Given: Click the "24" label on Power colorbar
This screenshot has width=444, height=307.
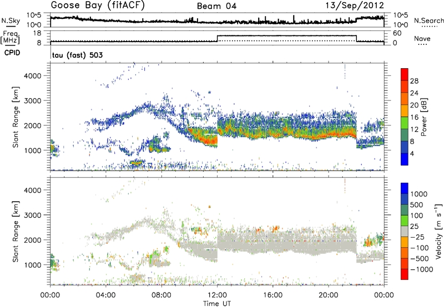Looking at the screenshot, I should click(x=414, y=93).
